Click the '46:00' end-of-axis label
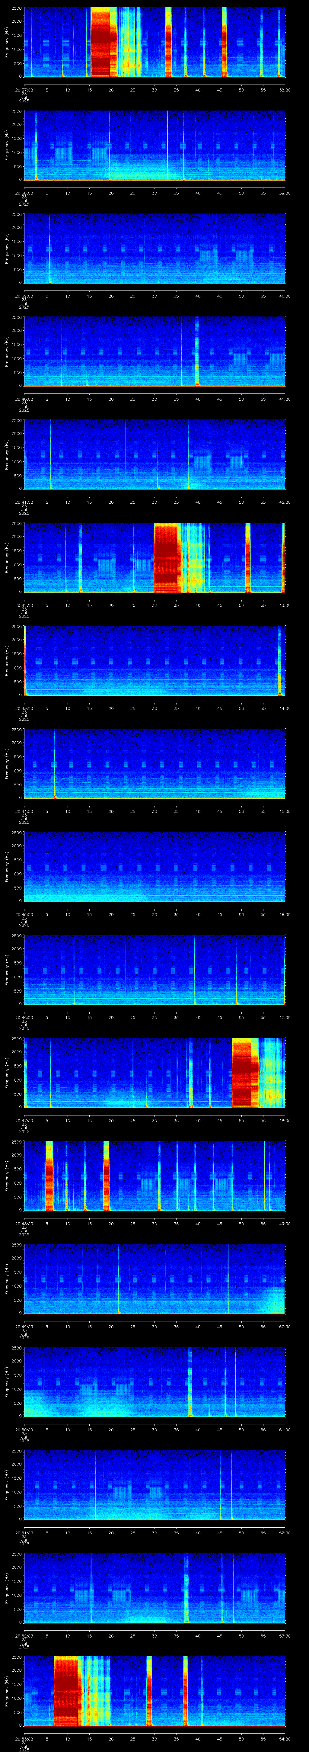The height and width of the screenshot is (1752, 309). pos(285,915)
